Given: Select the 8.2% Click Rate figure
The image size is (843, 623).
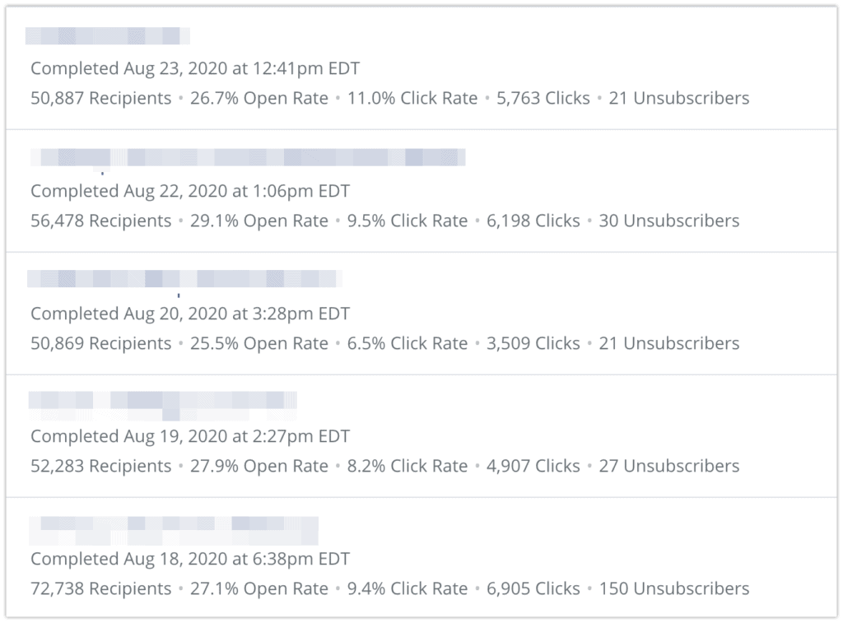Looking at the screenshot, I should point(407,466).
